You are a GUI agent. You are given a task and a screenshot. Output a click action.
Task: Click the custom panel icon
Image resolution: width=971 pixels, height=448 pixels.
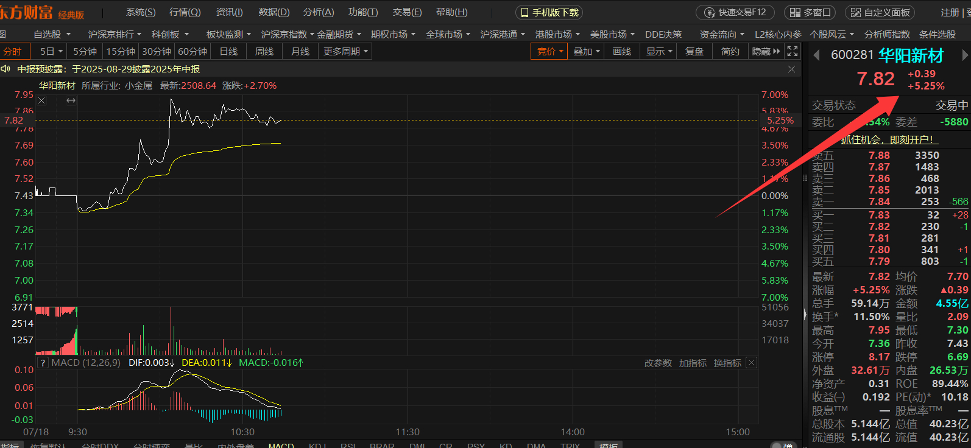[x=856, y=12]
